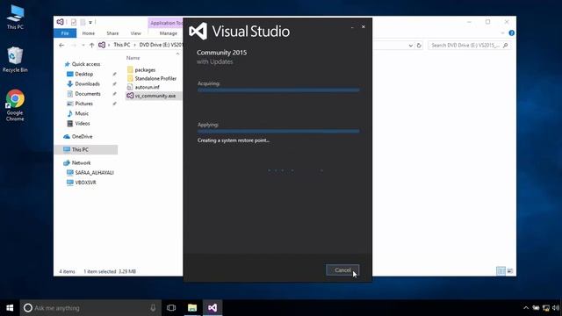562x316 pixels.
Task: Click New folder quick access icon
Action: tap(83, 22)
